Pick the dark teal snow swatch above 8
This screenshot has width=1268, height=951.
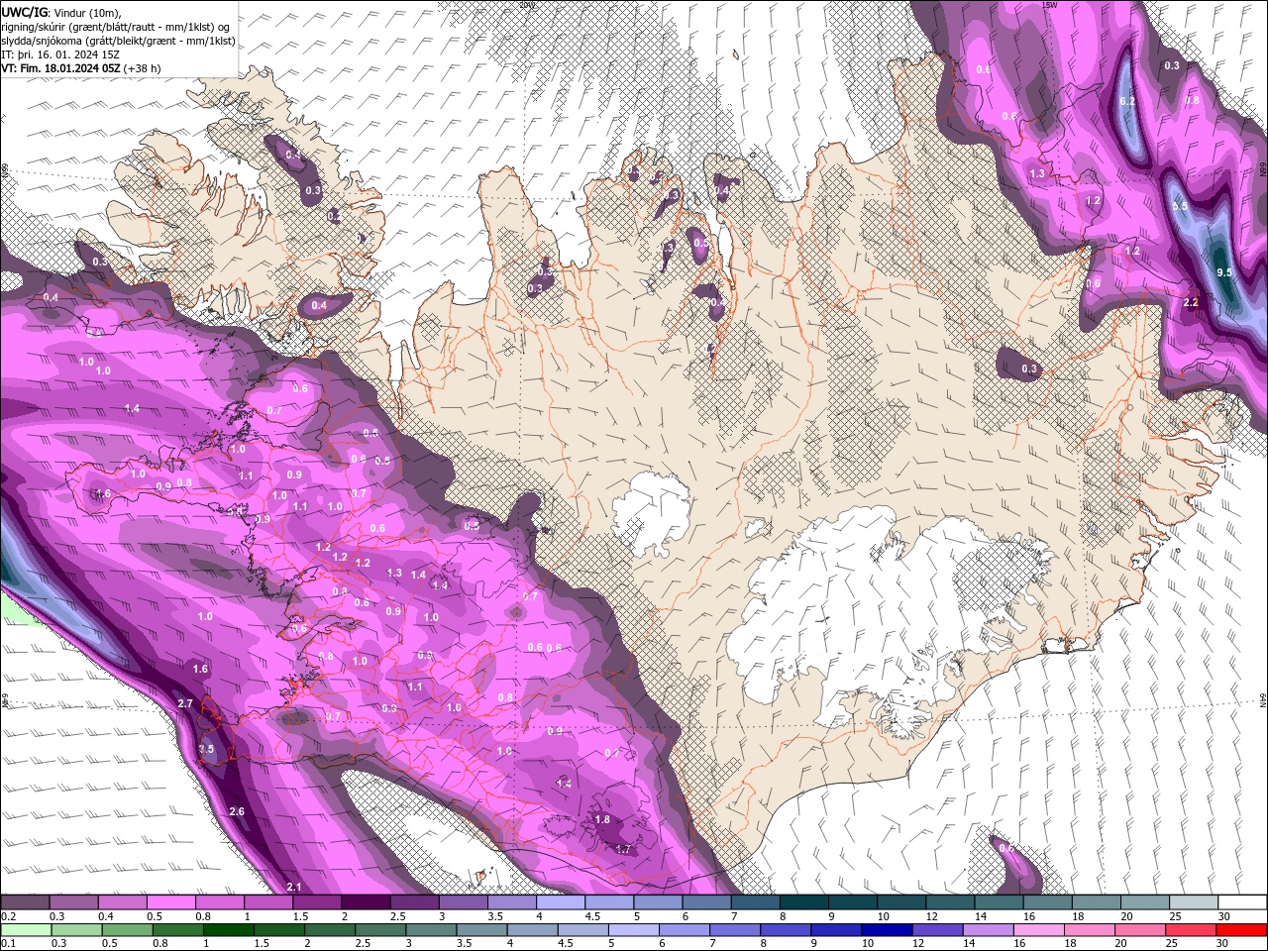click(802, 902)
